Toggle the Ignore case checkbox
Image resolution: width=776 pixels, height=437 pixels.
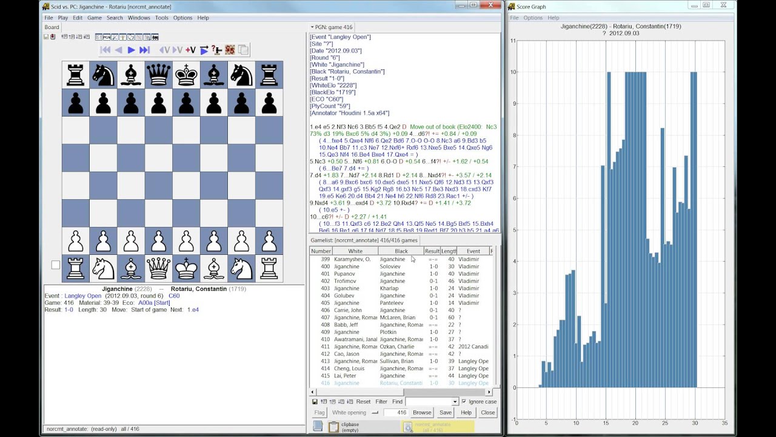(464, 402)
